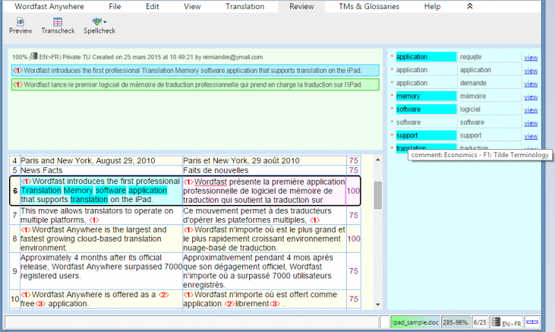Click the empty status bar message field
The height and width of the screenshot is (332, 555).
(x=191, y=322)
